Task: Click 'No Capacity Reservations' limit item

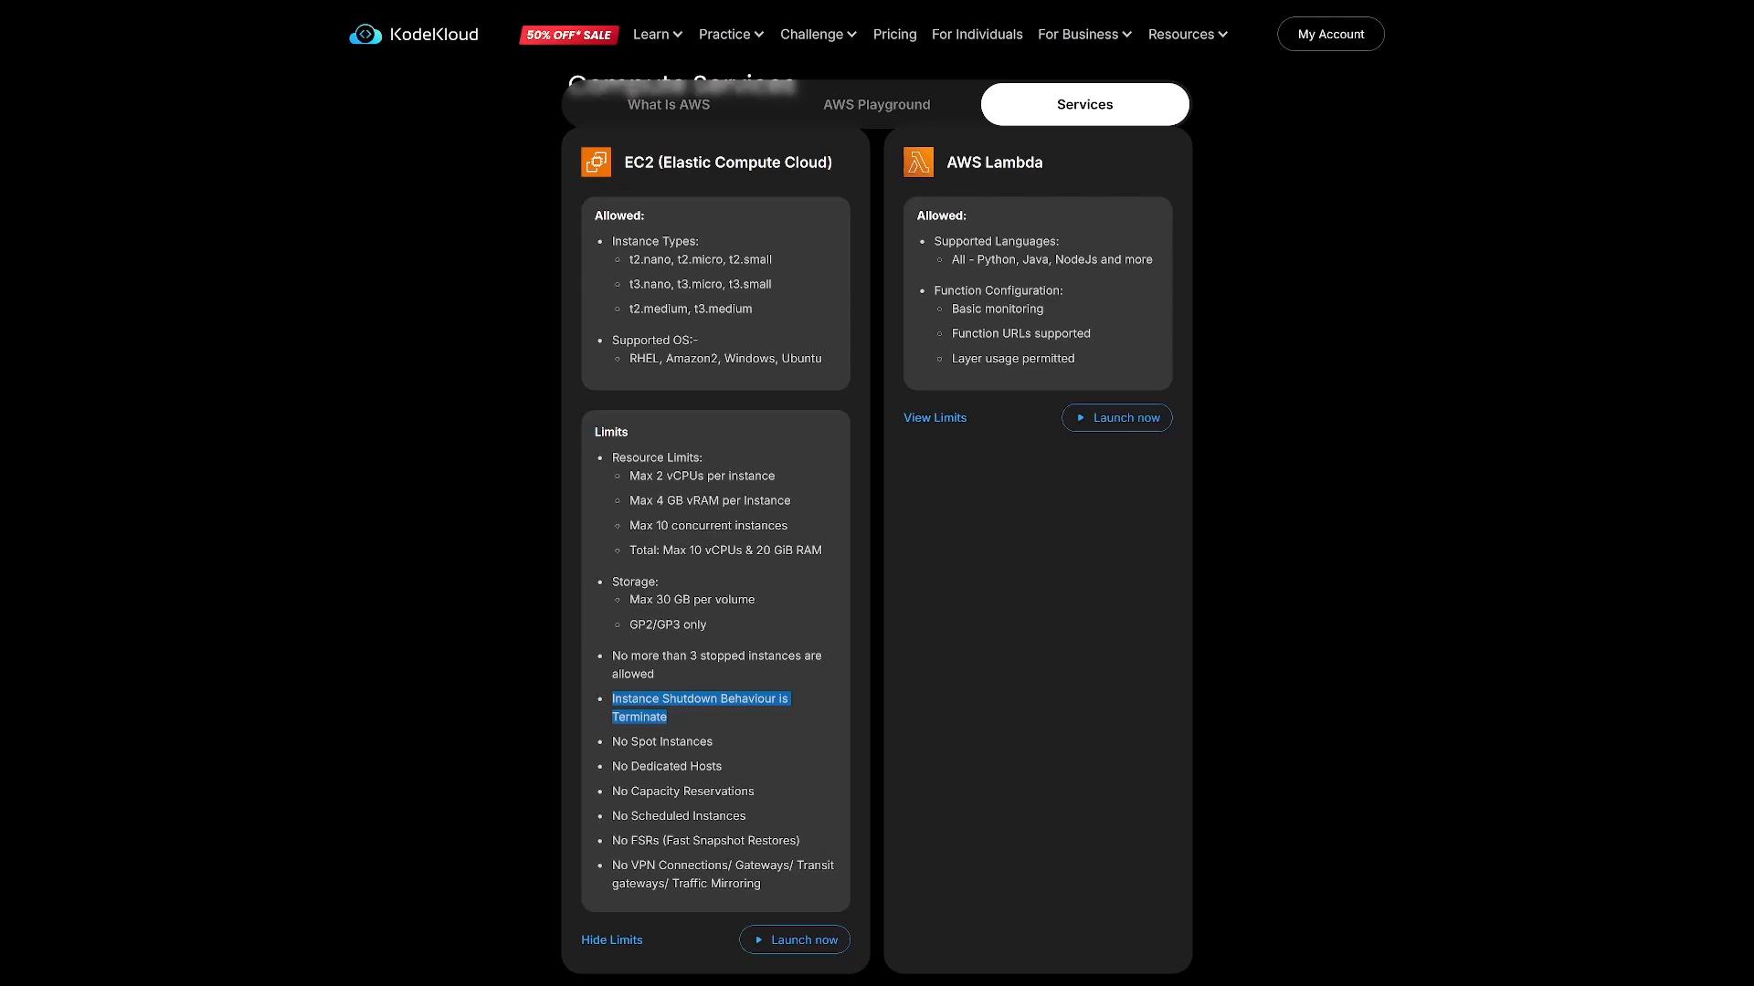Action: pyautogui.click(x=683, y=792)
